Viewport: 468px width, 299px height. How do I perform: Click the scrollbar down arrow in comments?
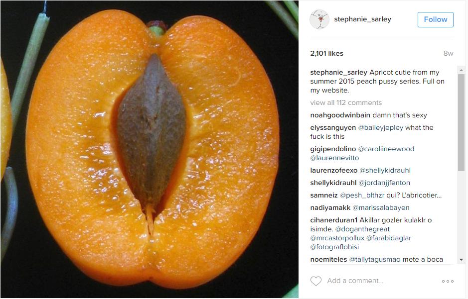[x=461, y=260]
